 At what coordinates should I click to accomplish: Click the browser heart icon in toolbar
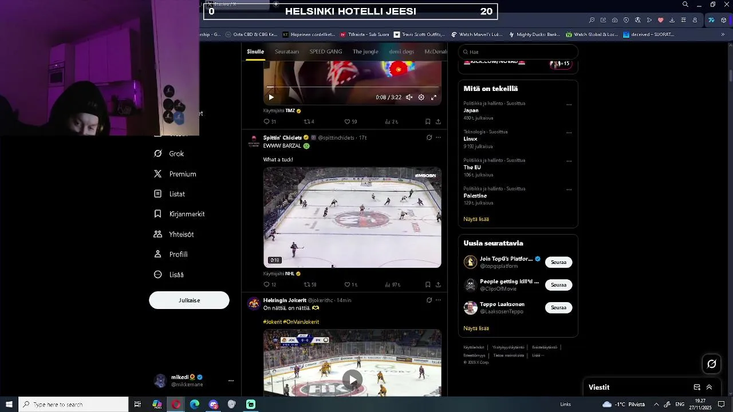tap(660, 20)
